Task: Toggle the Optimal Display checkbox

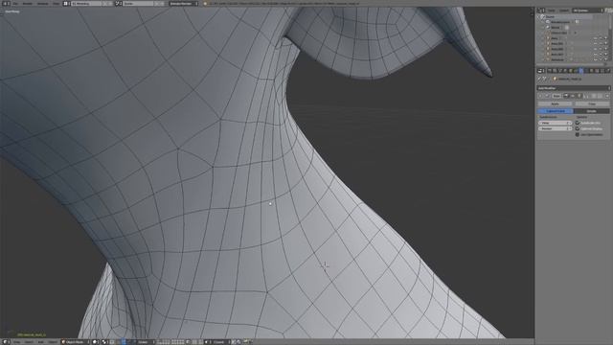Action: point(578,128)
